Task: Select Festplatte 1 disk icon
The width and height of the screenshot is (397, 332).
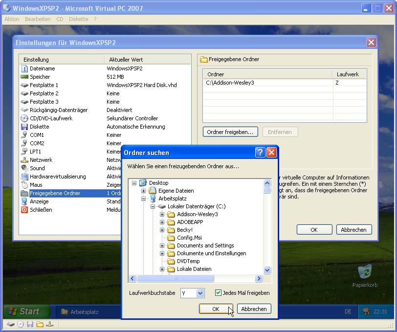Action: point(24,85)
